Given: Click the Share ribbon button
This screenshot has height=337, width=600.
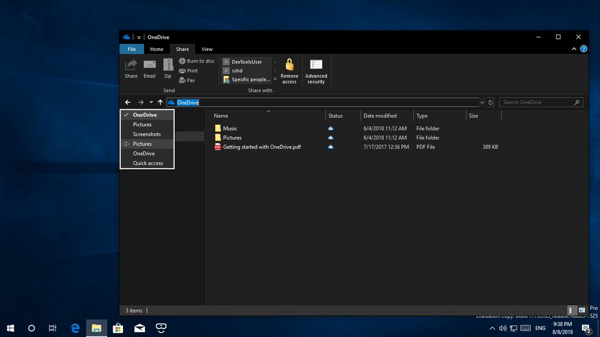Looking at the screenshot, I should coord(131,69).
